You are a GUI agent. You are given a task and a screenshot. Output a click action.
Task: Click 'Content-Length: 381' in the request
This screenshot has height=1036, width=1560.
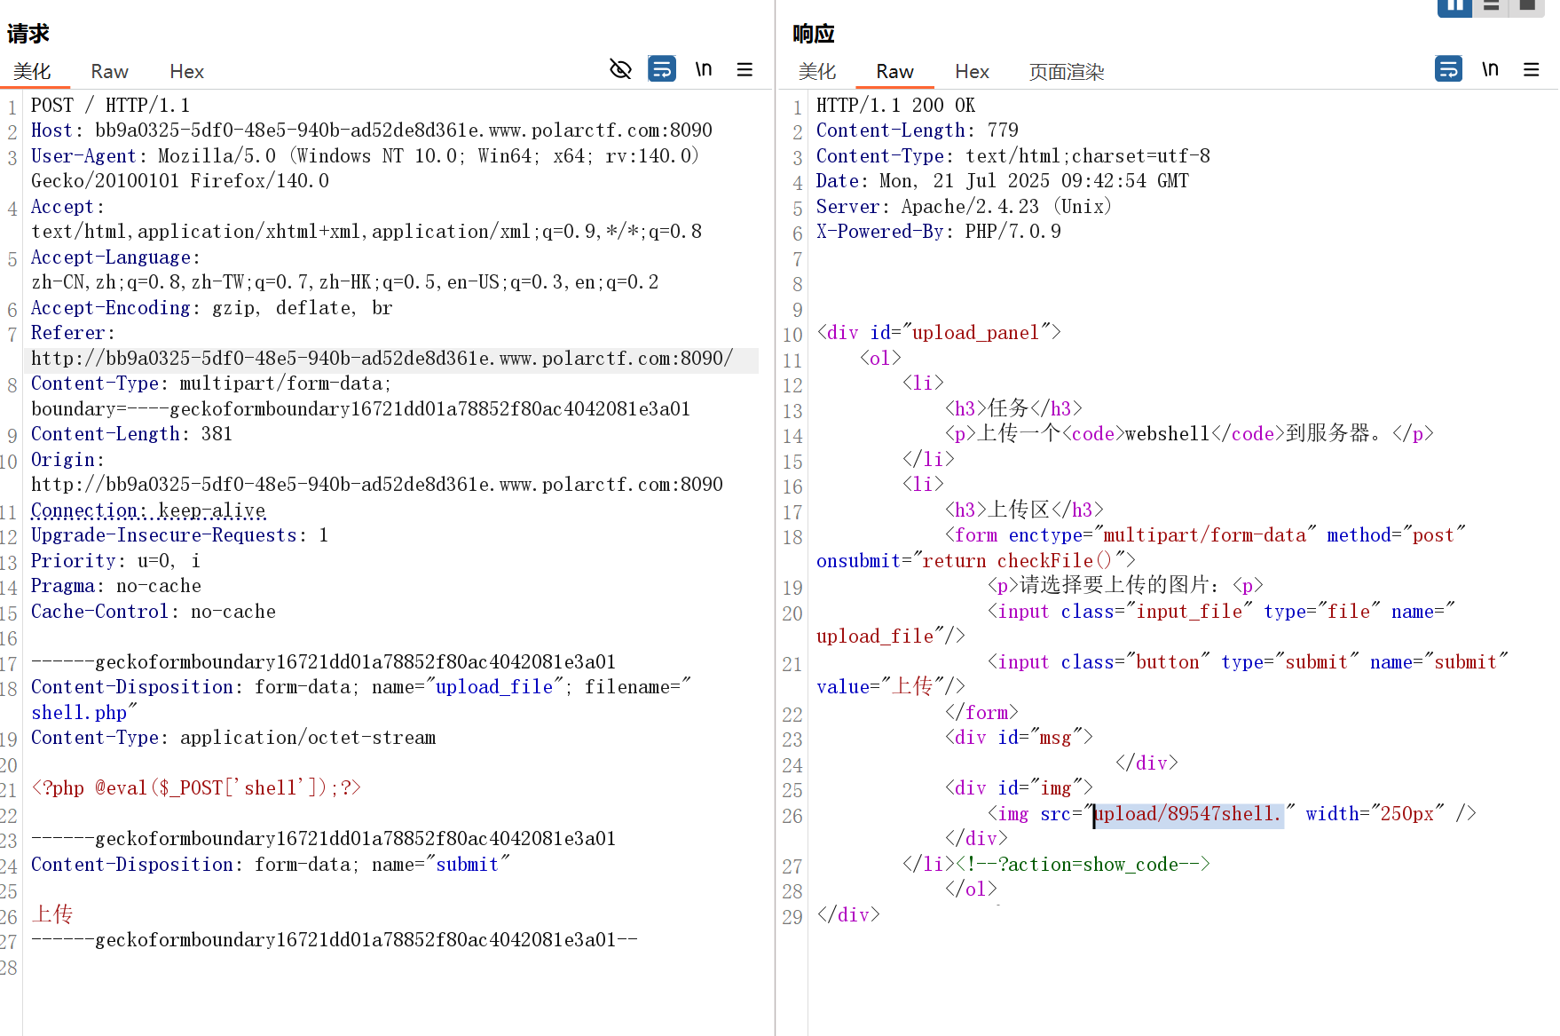pos(131,434)
